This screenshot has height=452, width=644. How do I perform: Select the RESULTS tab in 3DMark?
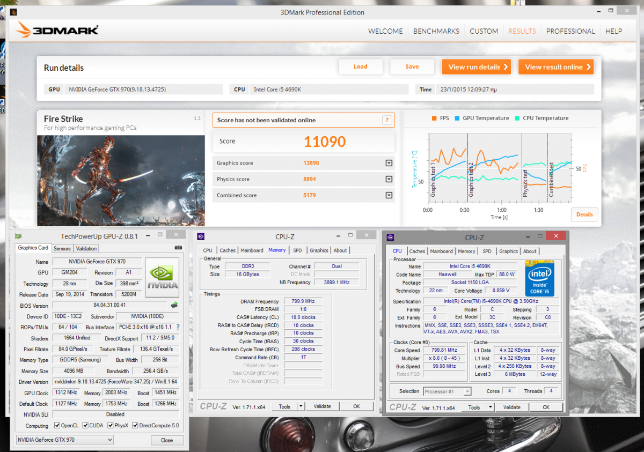pos(522,31)
